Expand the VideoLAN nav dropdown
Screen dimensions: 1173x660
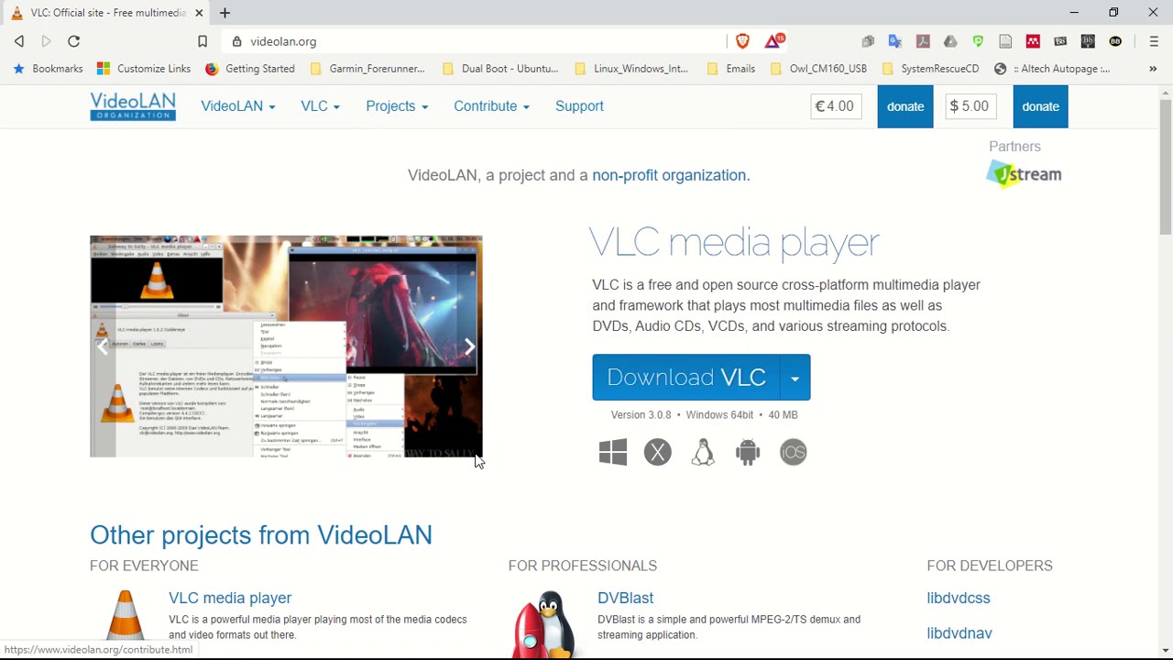238,106
